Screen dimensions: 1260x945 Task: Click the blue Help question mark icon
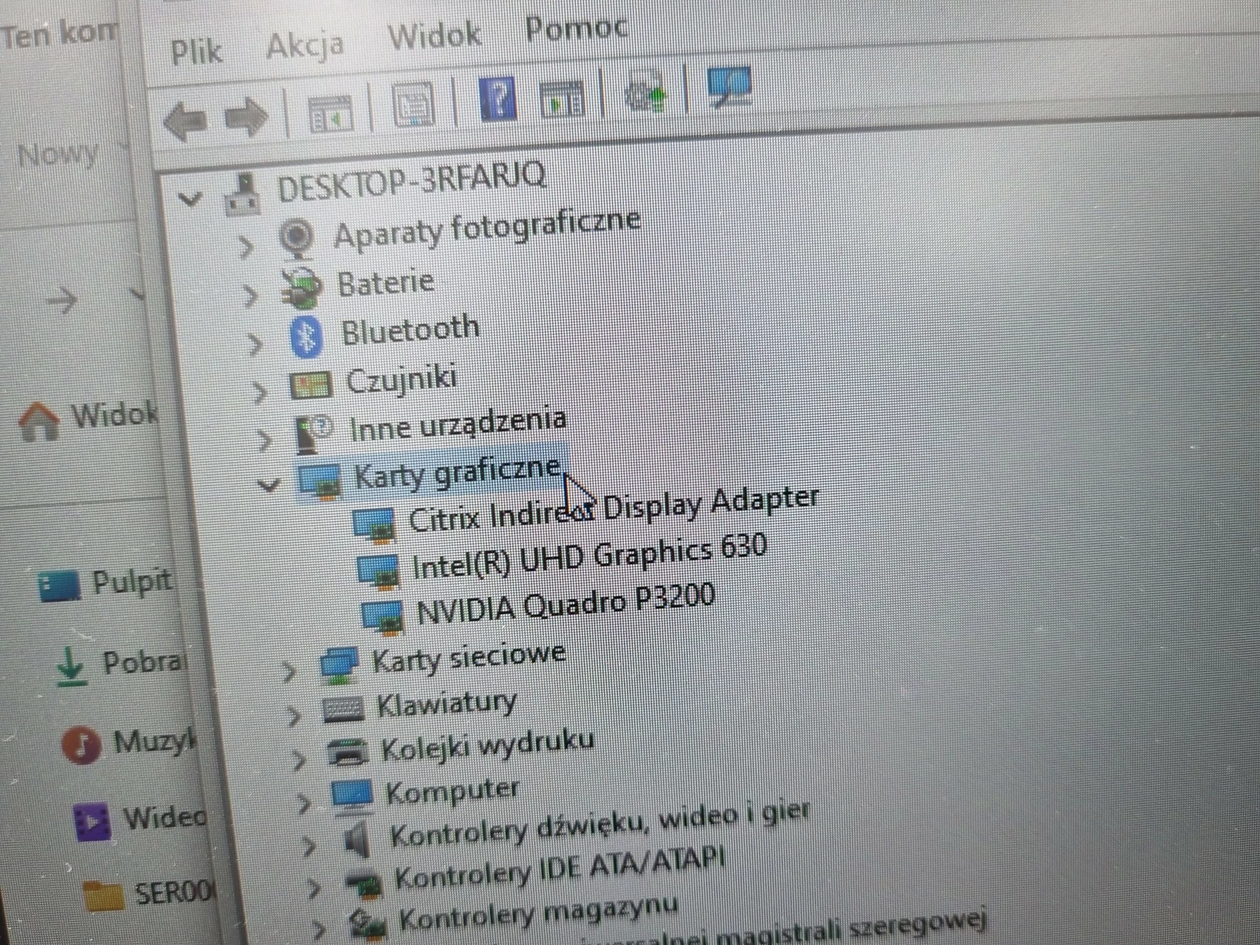[x=498, y=98]
